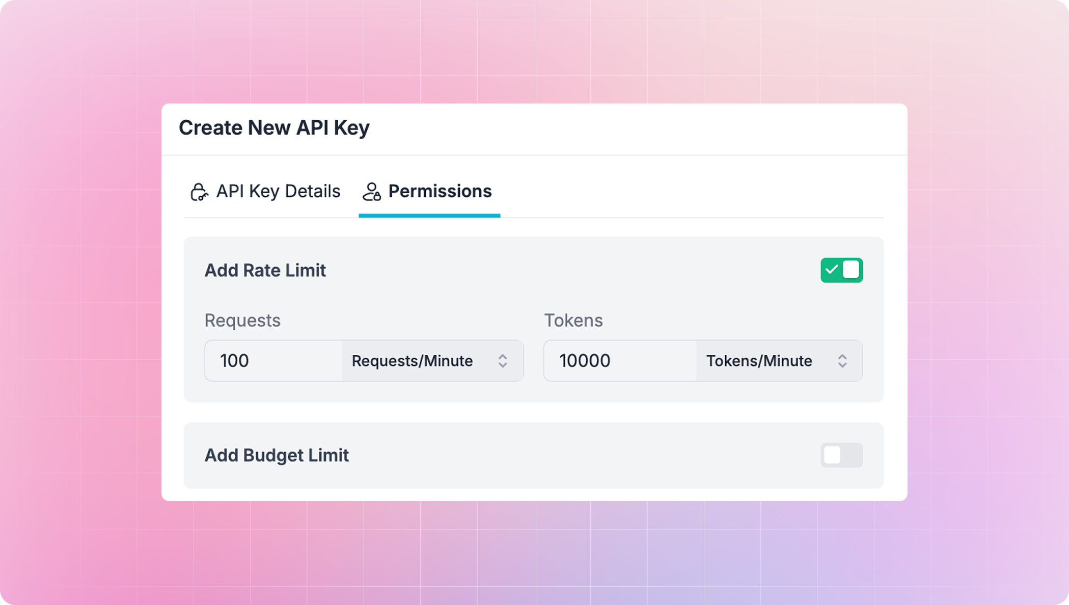Disable the Add Rate Limit toggle
The height and width of the screenshot is (605, 1069).
841,270
